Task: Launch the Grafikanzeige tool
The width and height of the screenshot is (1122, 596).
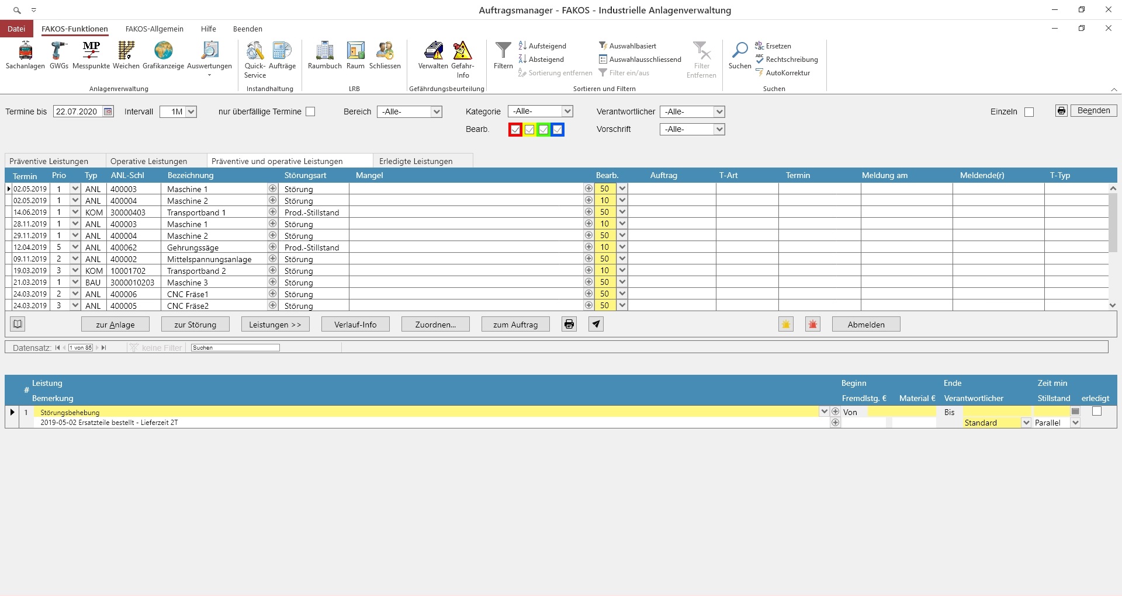Action: 163,55
